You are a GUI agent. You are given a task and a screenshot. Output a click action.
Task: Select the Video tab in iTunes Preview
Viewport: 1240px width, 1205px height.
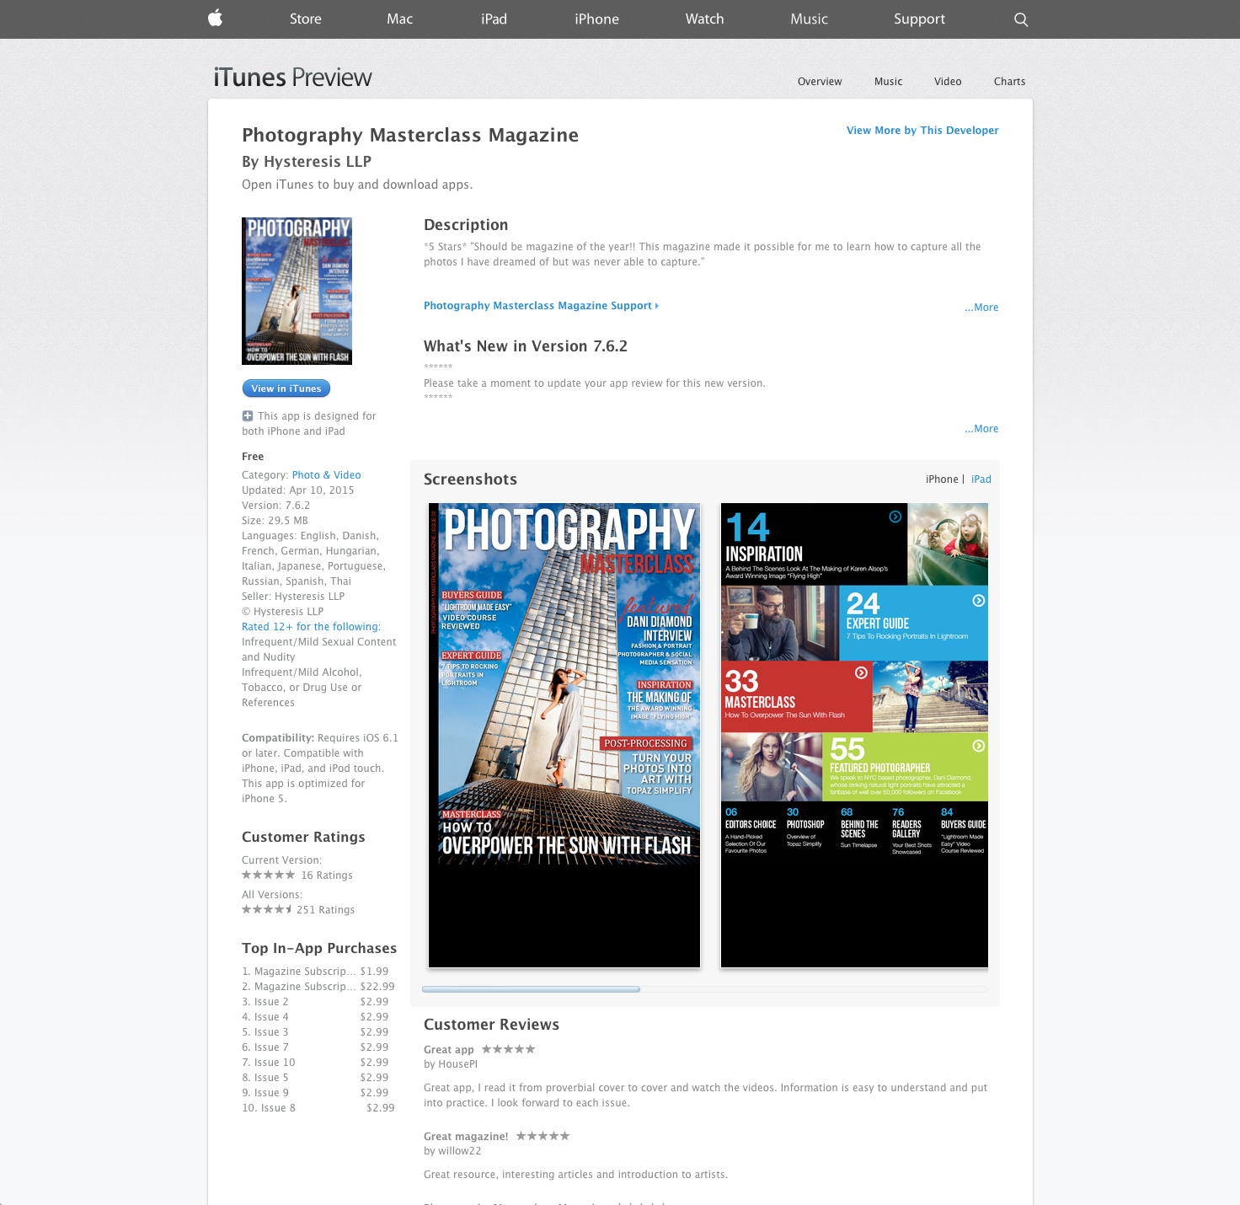point(948,82)
